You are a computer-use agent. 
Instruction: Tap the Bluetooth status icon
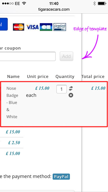pos(94,4)
